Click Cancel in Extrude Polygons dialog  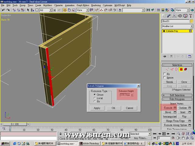tap(129, 108)
